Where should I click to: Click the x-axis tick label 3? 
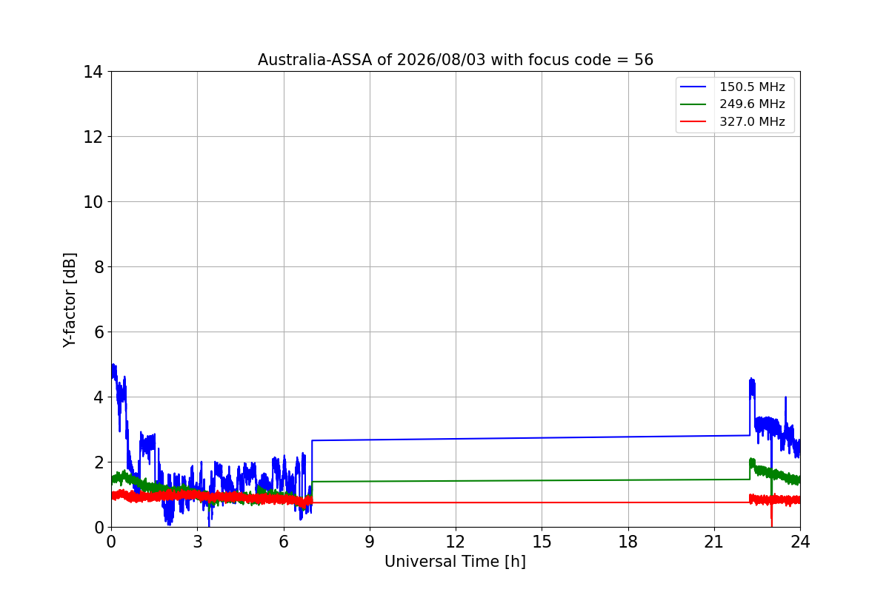click(197, 542)
